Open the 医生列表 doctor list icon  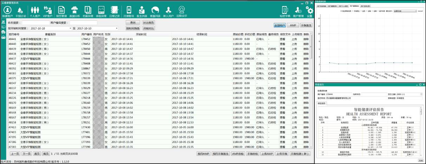(142, 12)
